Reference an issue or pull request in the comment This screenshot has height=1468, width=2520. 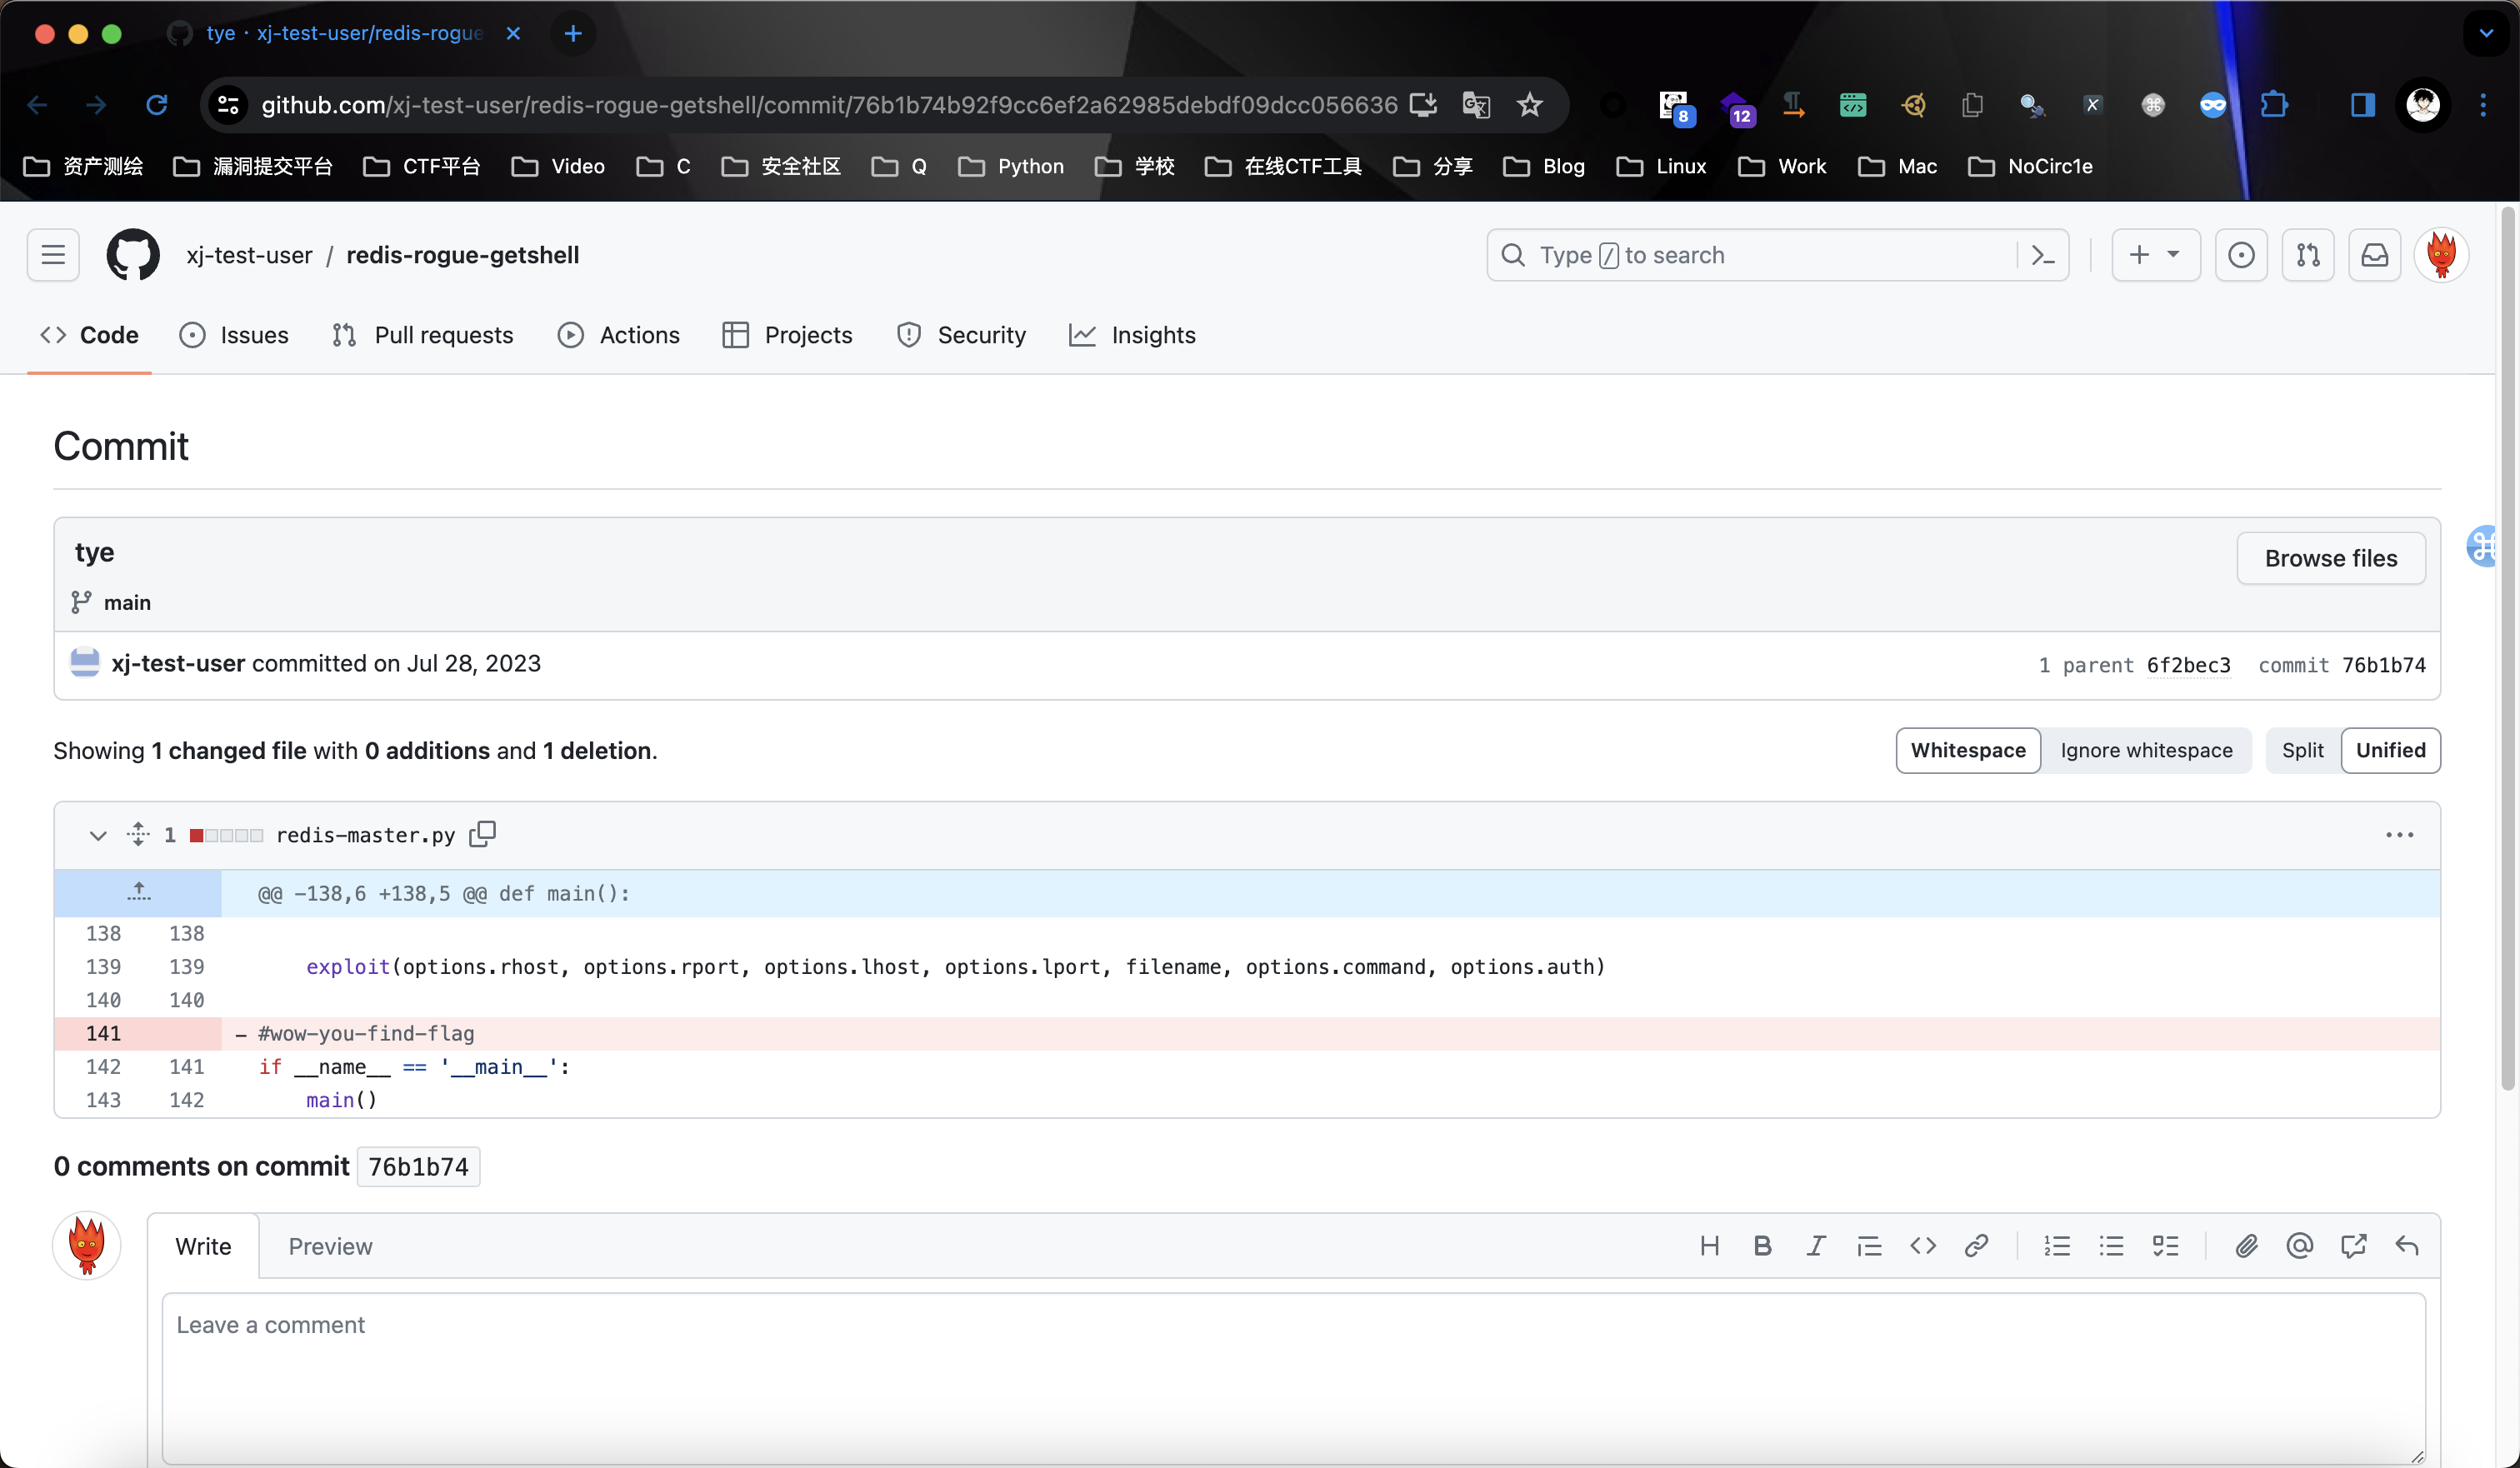point(2353,1246)
